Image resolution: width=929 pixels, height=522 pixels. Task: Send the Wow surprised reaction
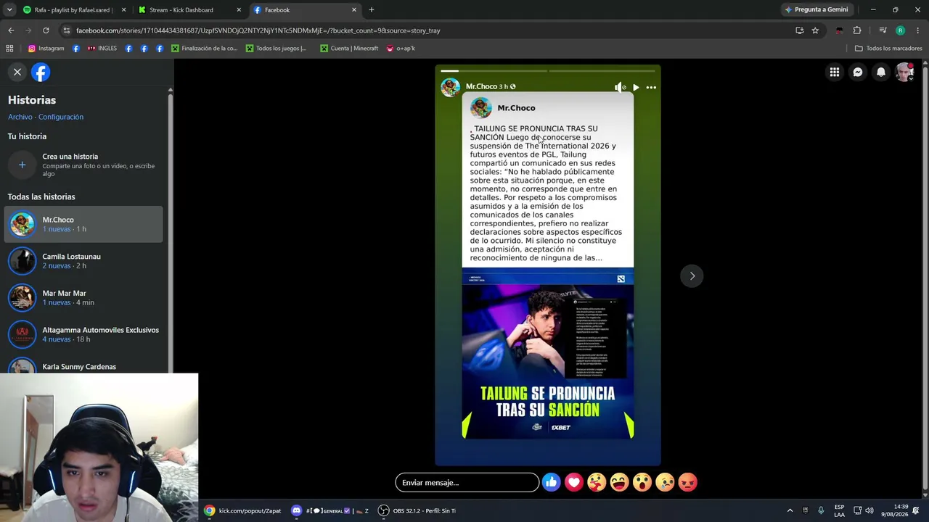(x=642, y=482)
